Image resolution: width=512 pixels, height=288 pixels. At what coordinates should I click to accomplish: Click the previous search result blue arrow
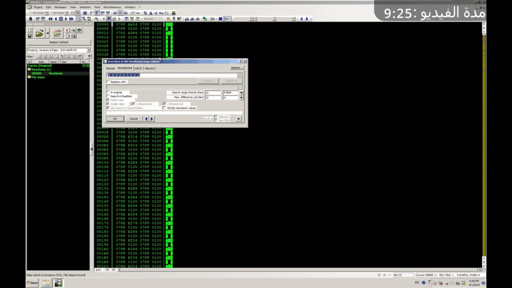146,119
